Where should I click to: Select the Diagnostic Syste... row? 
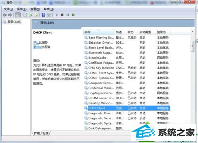point(127,123)
